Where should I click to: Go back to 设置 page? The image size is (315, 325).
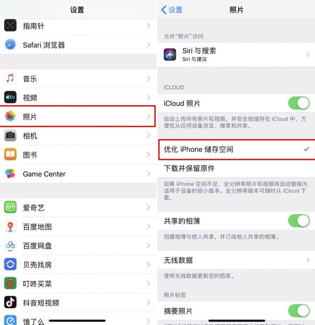(x=172, y=10)
